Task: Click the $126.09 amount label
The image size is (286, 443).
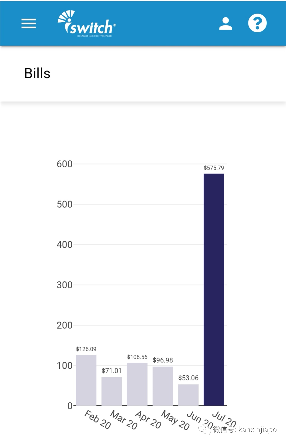Action: point(86,349)
